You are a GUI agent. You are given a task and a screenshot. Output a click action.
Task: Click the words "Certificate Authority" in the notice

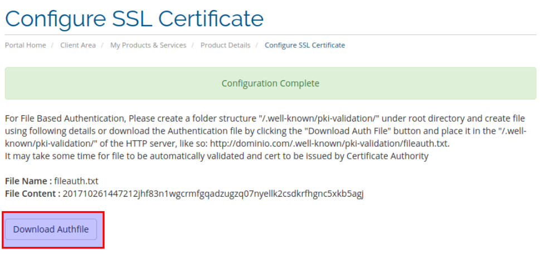pos(387,157)
